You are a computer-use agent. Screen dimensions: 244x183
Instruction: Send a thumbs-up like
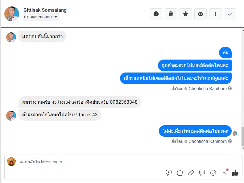[235, 173]
